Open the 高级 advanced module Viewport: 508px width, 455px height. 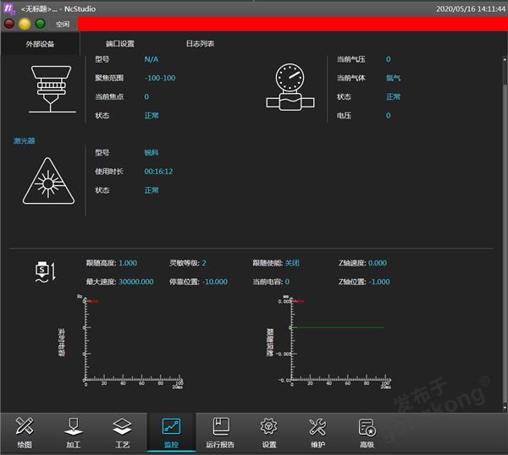coord(367,432)
